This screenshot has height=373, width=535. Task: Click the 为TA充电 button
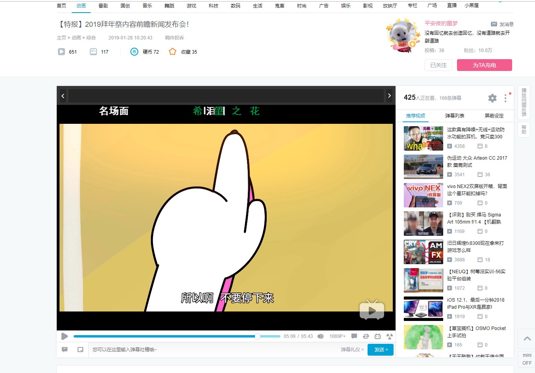(x=485, y=65)
